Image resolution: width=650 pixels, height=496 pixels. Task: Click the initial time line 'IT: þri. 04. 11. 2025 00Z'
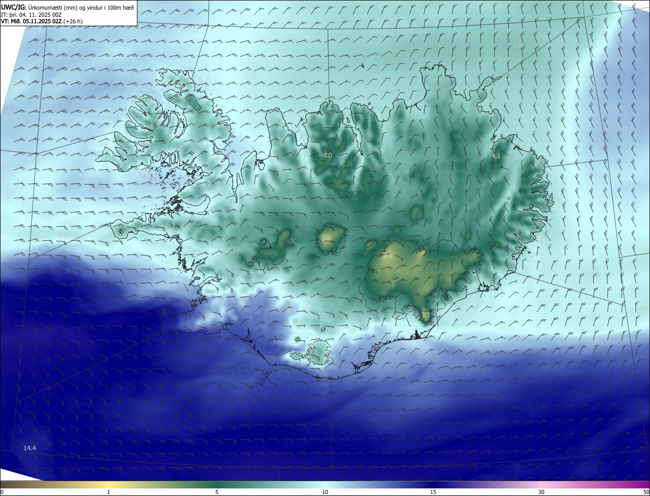(x=31, y=15)
